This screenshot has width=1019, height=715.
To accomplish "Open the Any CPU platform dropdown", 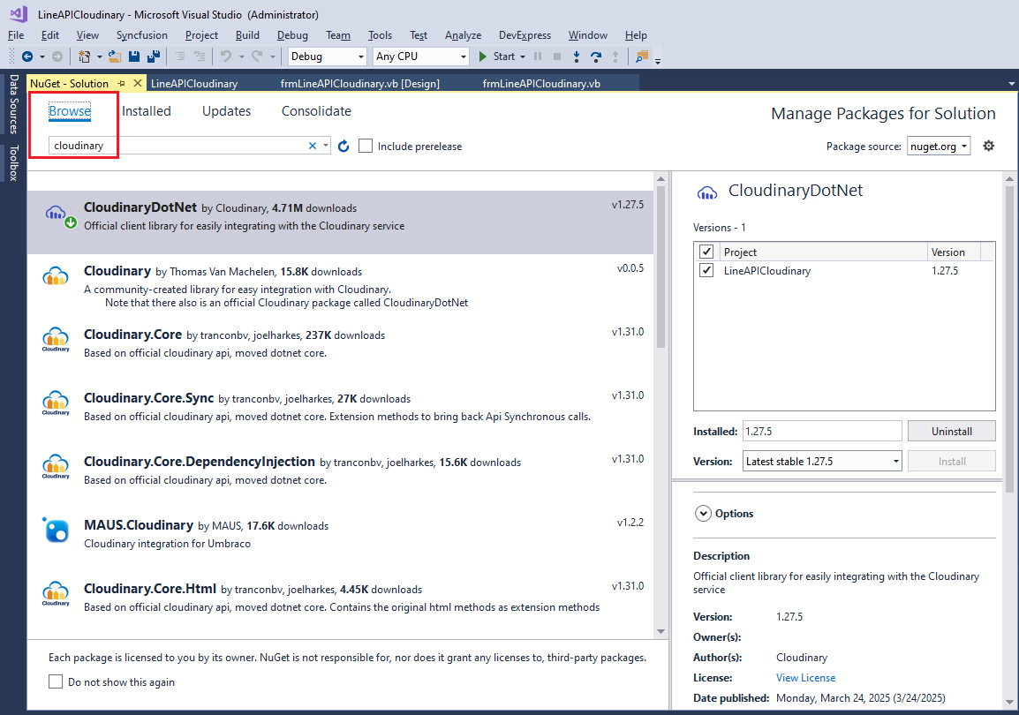I will [421, 56].
